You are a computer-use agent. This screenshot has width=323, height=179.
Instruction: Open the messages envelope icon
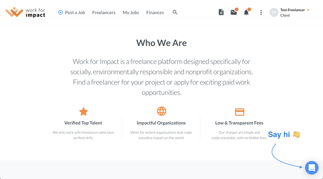(234, 12)
